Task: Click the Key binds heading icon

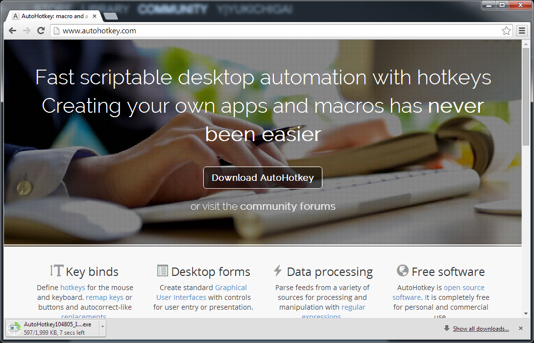Action: click(56, 271)
